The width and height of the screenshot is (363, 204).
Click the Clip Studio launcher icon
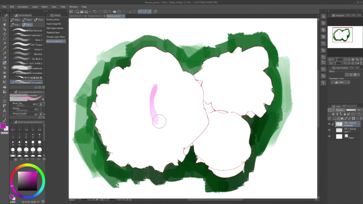point(71,11)
